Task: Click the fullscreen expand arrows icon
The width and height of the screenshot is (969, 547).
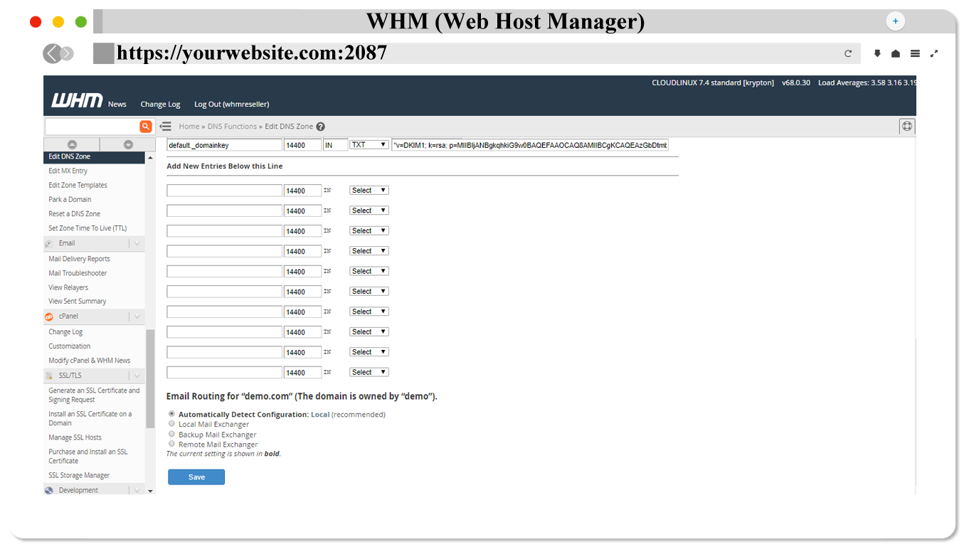Action: 934,53
